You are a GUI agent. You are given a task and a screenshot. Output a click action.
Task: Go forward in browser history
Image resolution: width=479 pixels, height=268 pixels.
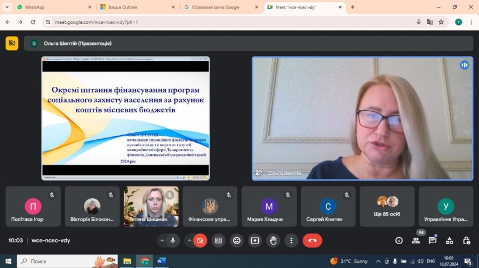click(x=20, y=22)
